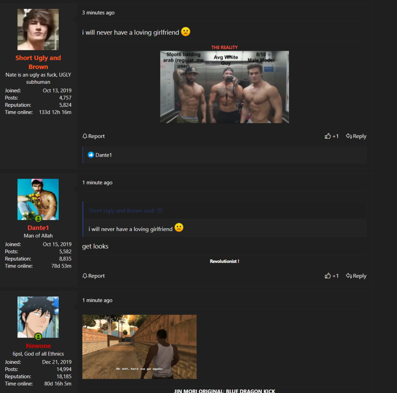397x393 pixels.
Task: Click the Report bell icon on the first post
Action: pos(85,136)
